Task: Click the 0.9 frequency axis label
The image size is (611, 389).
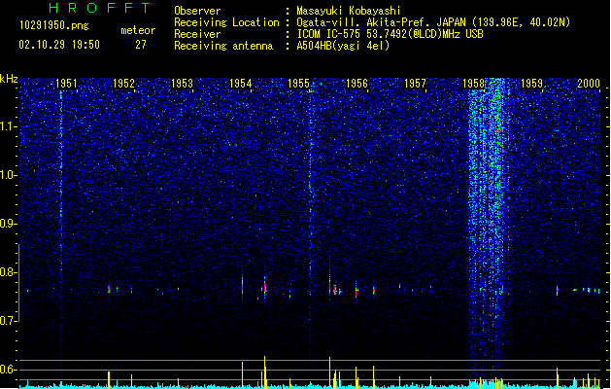Action: pos(9,224)
